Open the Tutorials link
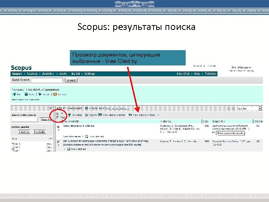This screenshot has width=269, height=202. coord(210,74)
